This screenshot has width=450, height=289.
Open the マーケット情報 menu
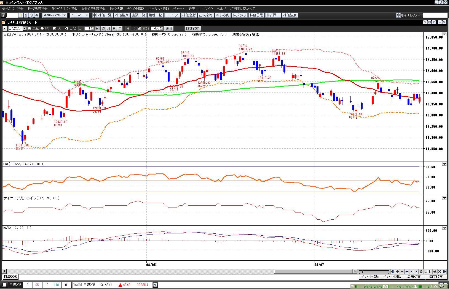point(159,9)
